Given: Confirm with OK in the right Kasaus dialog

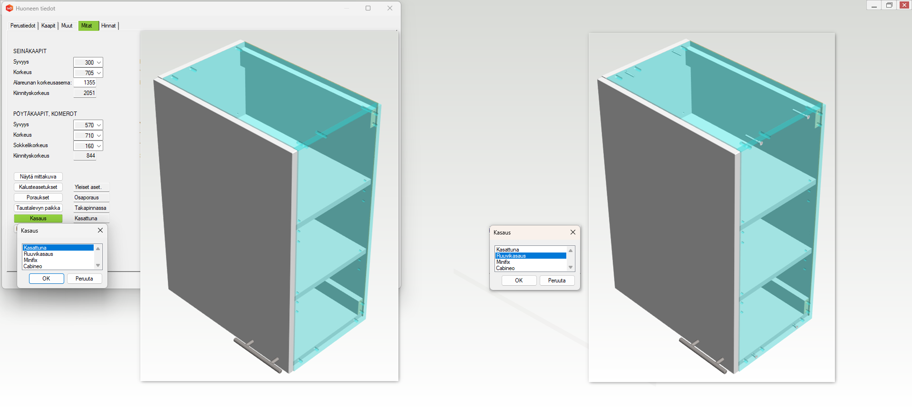Looking at the screenshot, I should pos(519,281).
